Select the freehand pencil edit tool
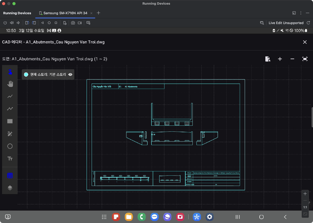 [10, 134]
